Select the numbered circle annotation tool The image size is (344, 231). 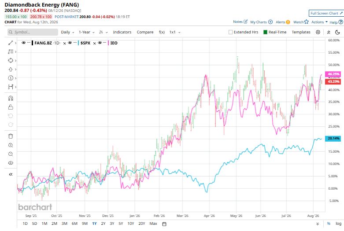[11, 78]
